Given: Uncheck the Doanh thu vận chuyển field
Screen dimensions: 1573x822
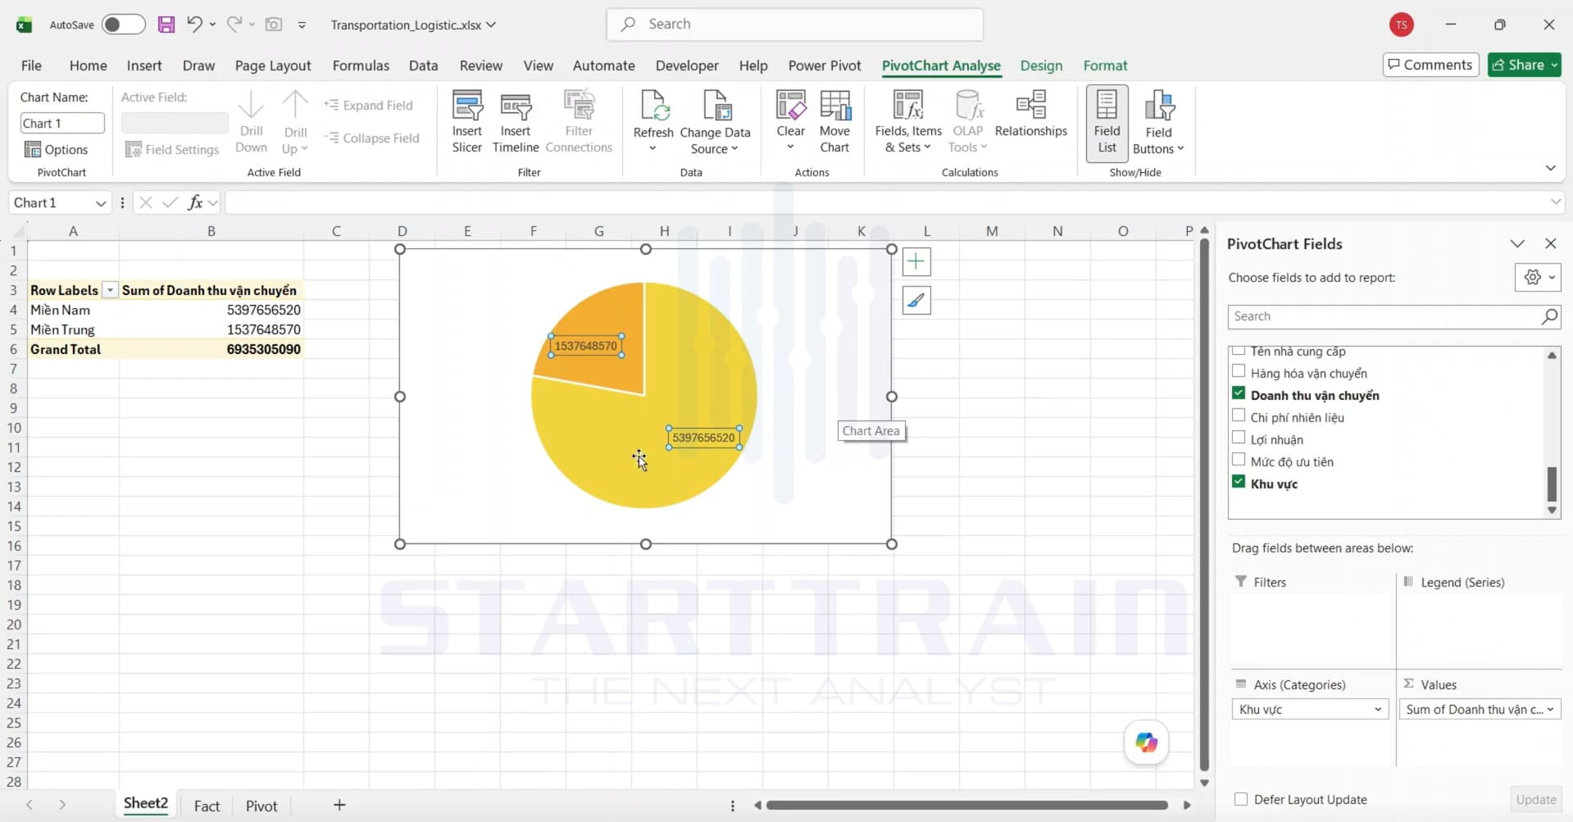Looking at the screenshot, I should pyautogui.click(x=1239, y=394).
